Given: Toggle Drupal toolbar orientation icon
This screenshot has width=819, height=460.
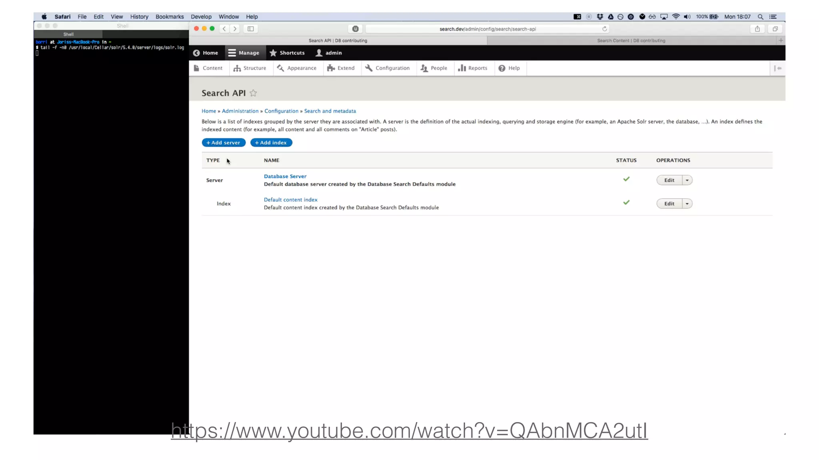Looking at the screenshot, I should click(778, 68).
